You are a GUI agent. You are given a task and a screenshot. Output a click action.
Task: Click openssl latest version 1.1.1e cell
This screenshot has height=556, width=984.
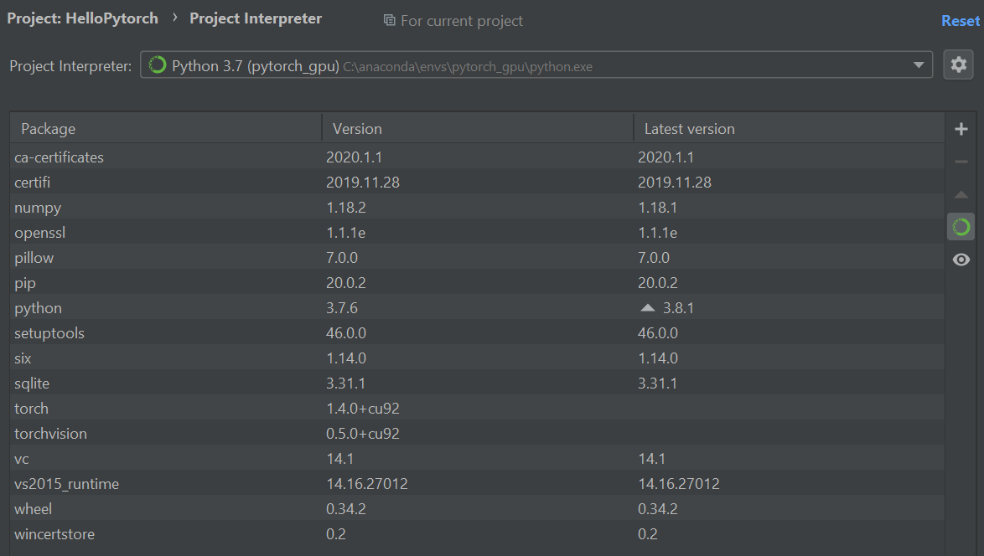658,233
